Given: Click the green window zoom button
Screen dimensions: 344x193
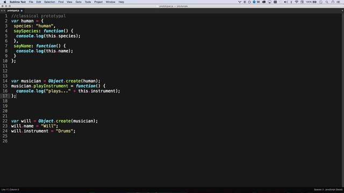Looking at the screenshot, I should click(x=10, y=6).
